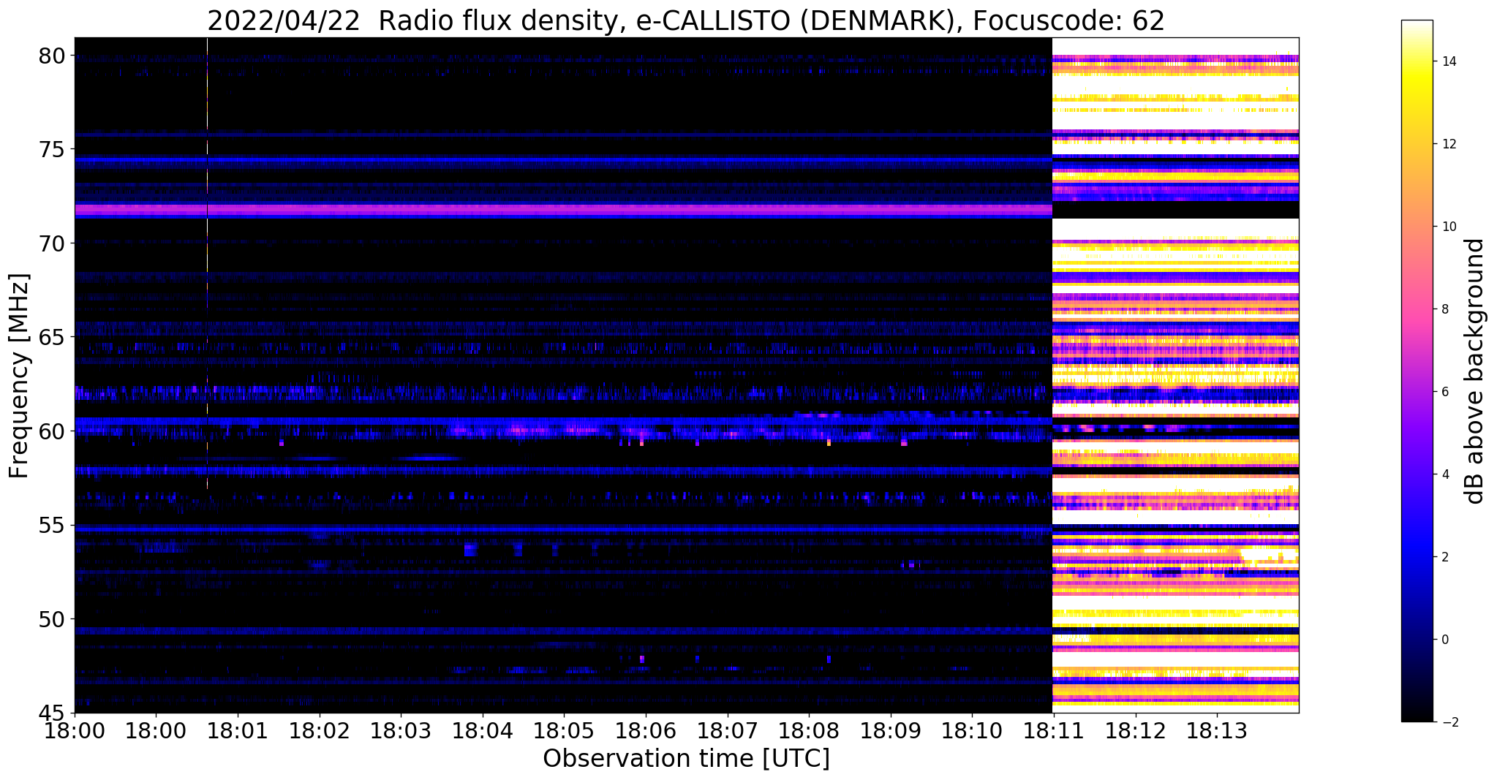Click the 70 frequency tick label
Viewport: 1497px width, 780px height.
click(52, 243)
